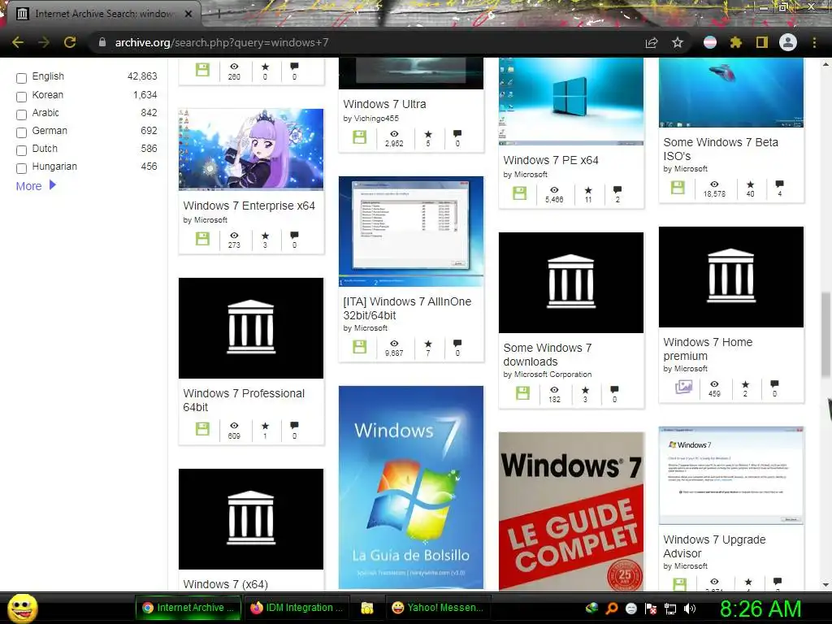
Task: Select the Internet Archive Search browser tab
Action: tap(104, 14)
